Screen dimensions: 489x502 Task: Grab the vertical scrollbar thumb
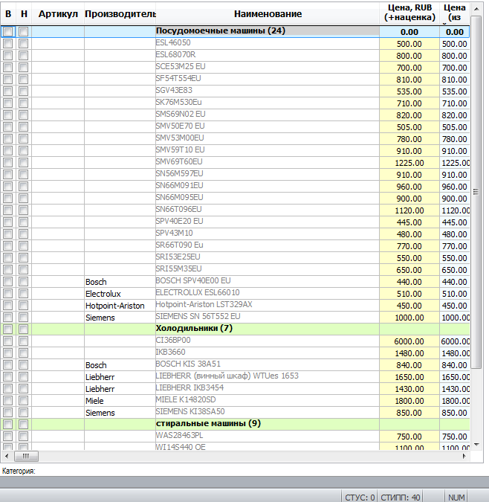476,192
